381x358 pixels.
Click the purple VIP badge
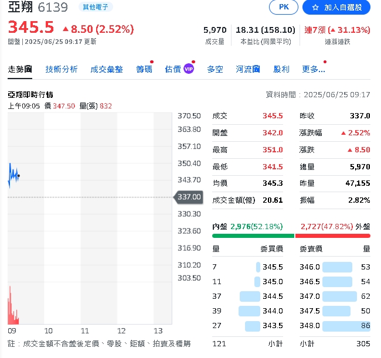click(189, 69)
